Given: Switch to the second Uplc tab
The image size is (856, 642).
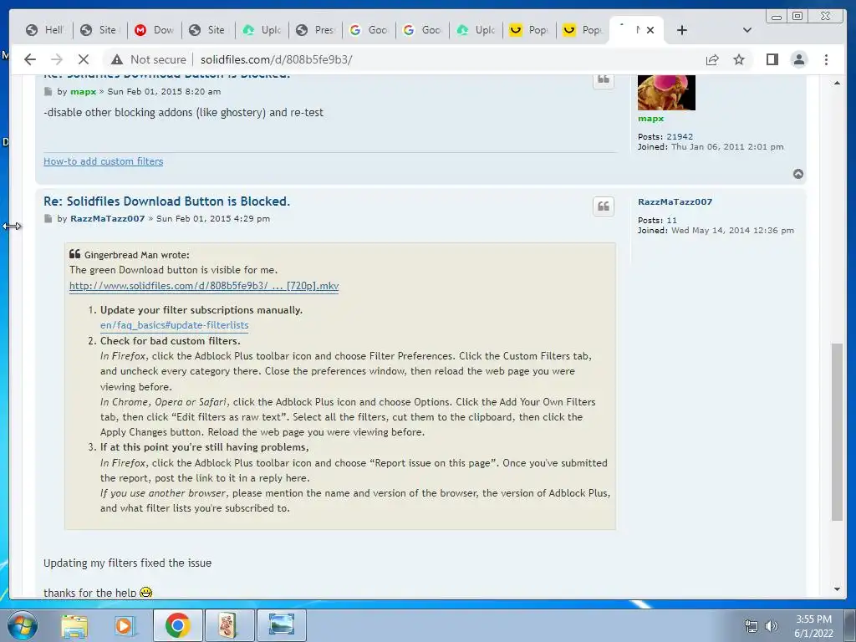Looking at the screenshot, I should coord(476,30).
